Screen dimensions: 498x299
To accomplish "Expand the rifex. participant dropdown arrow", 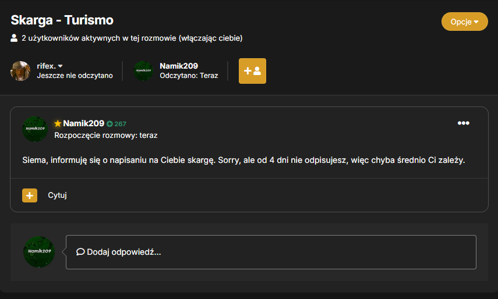I will click(61, 66).
